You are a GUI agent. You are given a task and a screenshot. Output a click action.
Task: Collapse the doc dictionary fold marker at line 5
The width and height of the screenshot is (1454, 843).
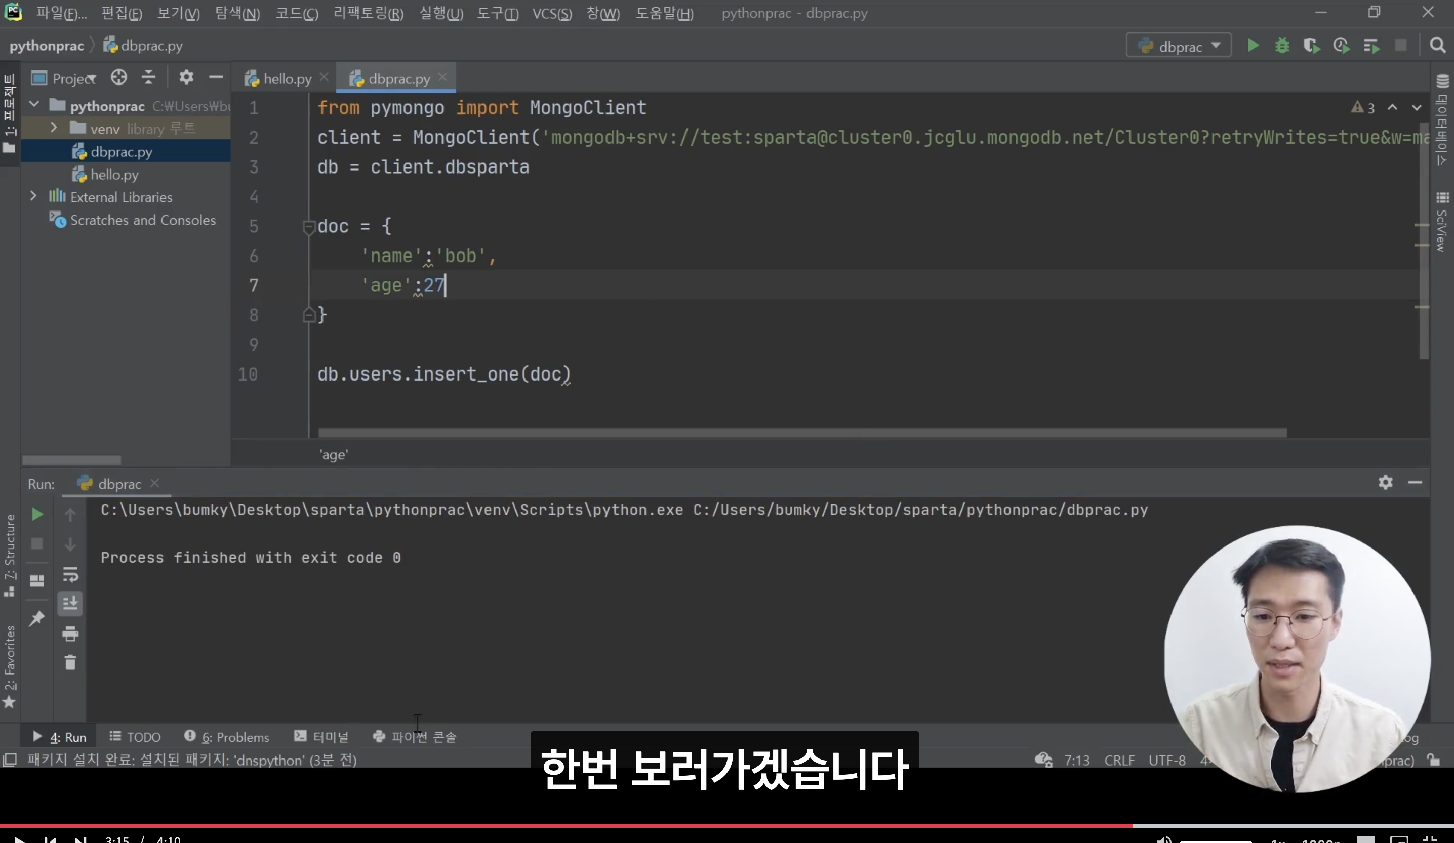coord(308,227)
